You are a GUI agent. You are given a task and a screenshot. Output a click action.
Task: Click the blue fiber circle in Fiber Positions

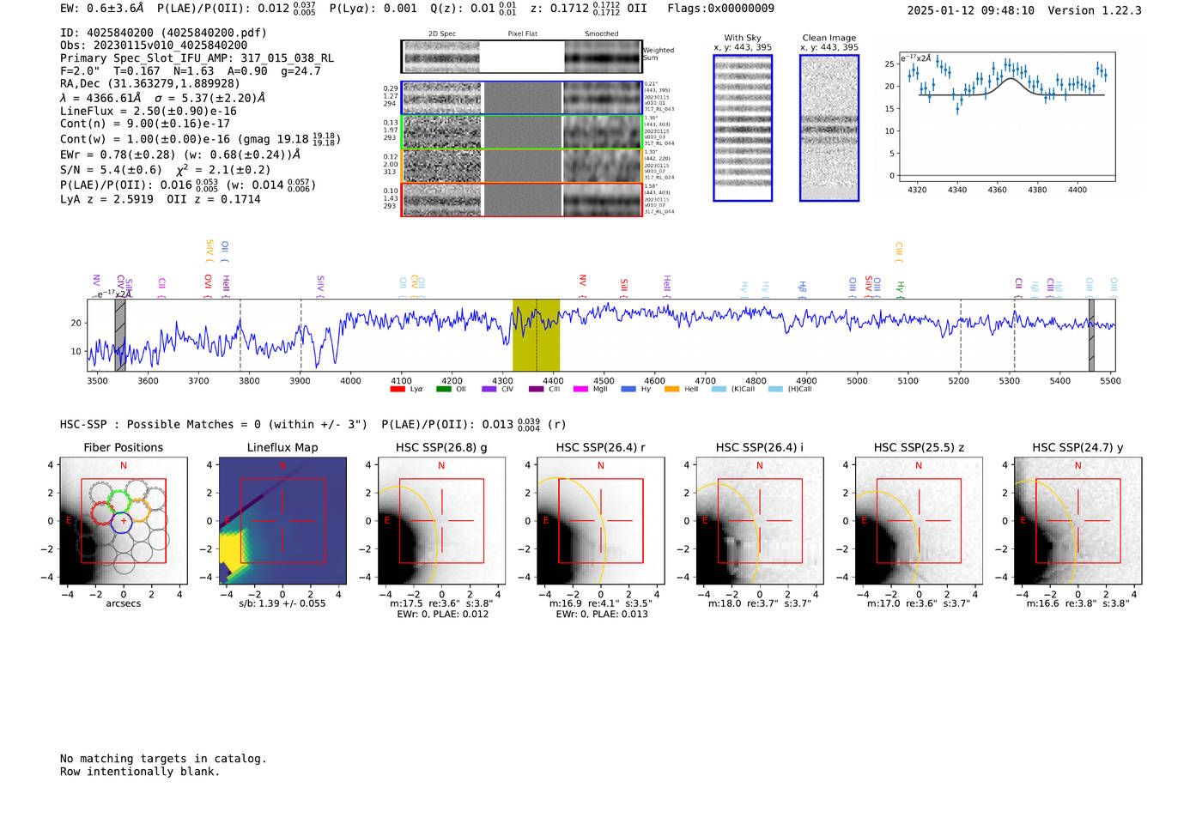click(123, 522)
